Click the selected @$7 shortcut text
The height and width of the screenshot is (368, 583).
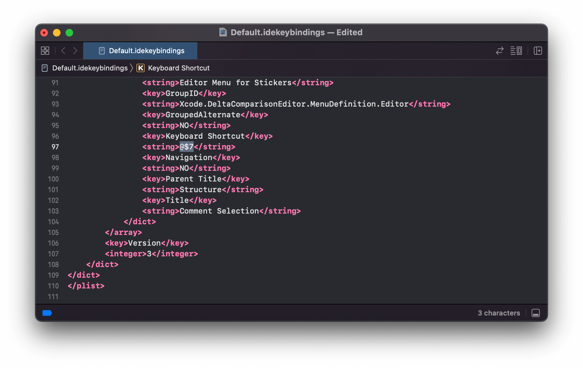point(187,147)
